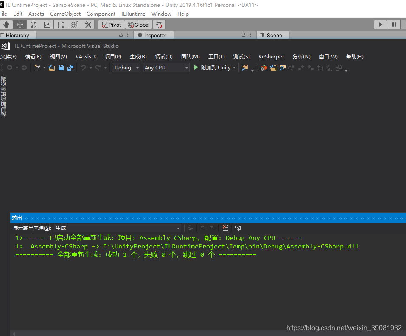
Task: Open Unity Window menu
Action: (161, 14)
